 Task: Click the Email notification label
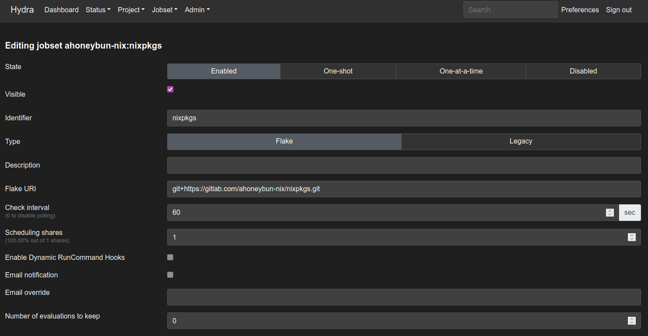[x=32, y=275]
